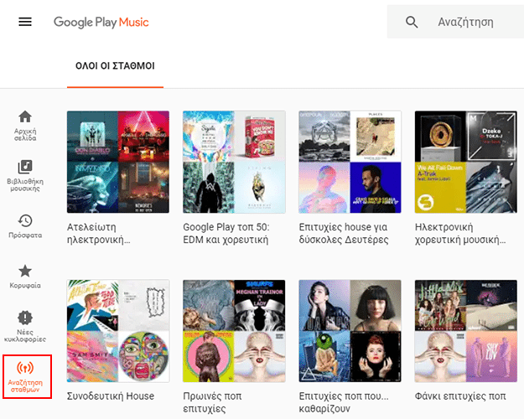The height and width of the screenshot is (419, 524).
Task: Open Ηλεκτρονική χορευτική μουσική station thumbnail
Action: 466,162
